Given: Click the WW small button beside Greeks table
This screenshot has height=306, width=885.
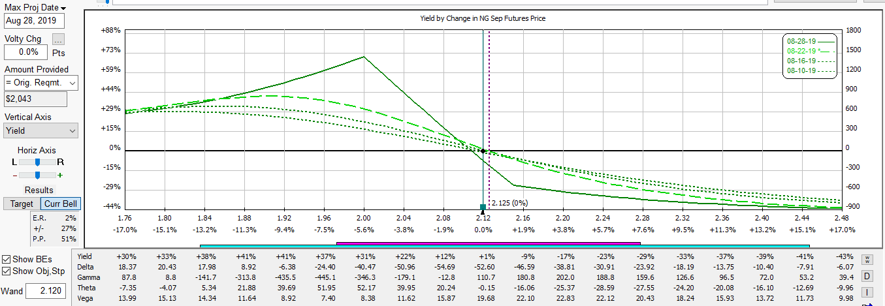Looking at the screenshot, I should (867, 260).
